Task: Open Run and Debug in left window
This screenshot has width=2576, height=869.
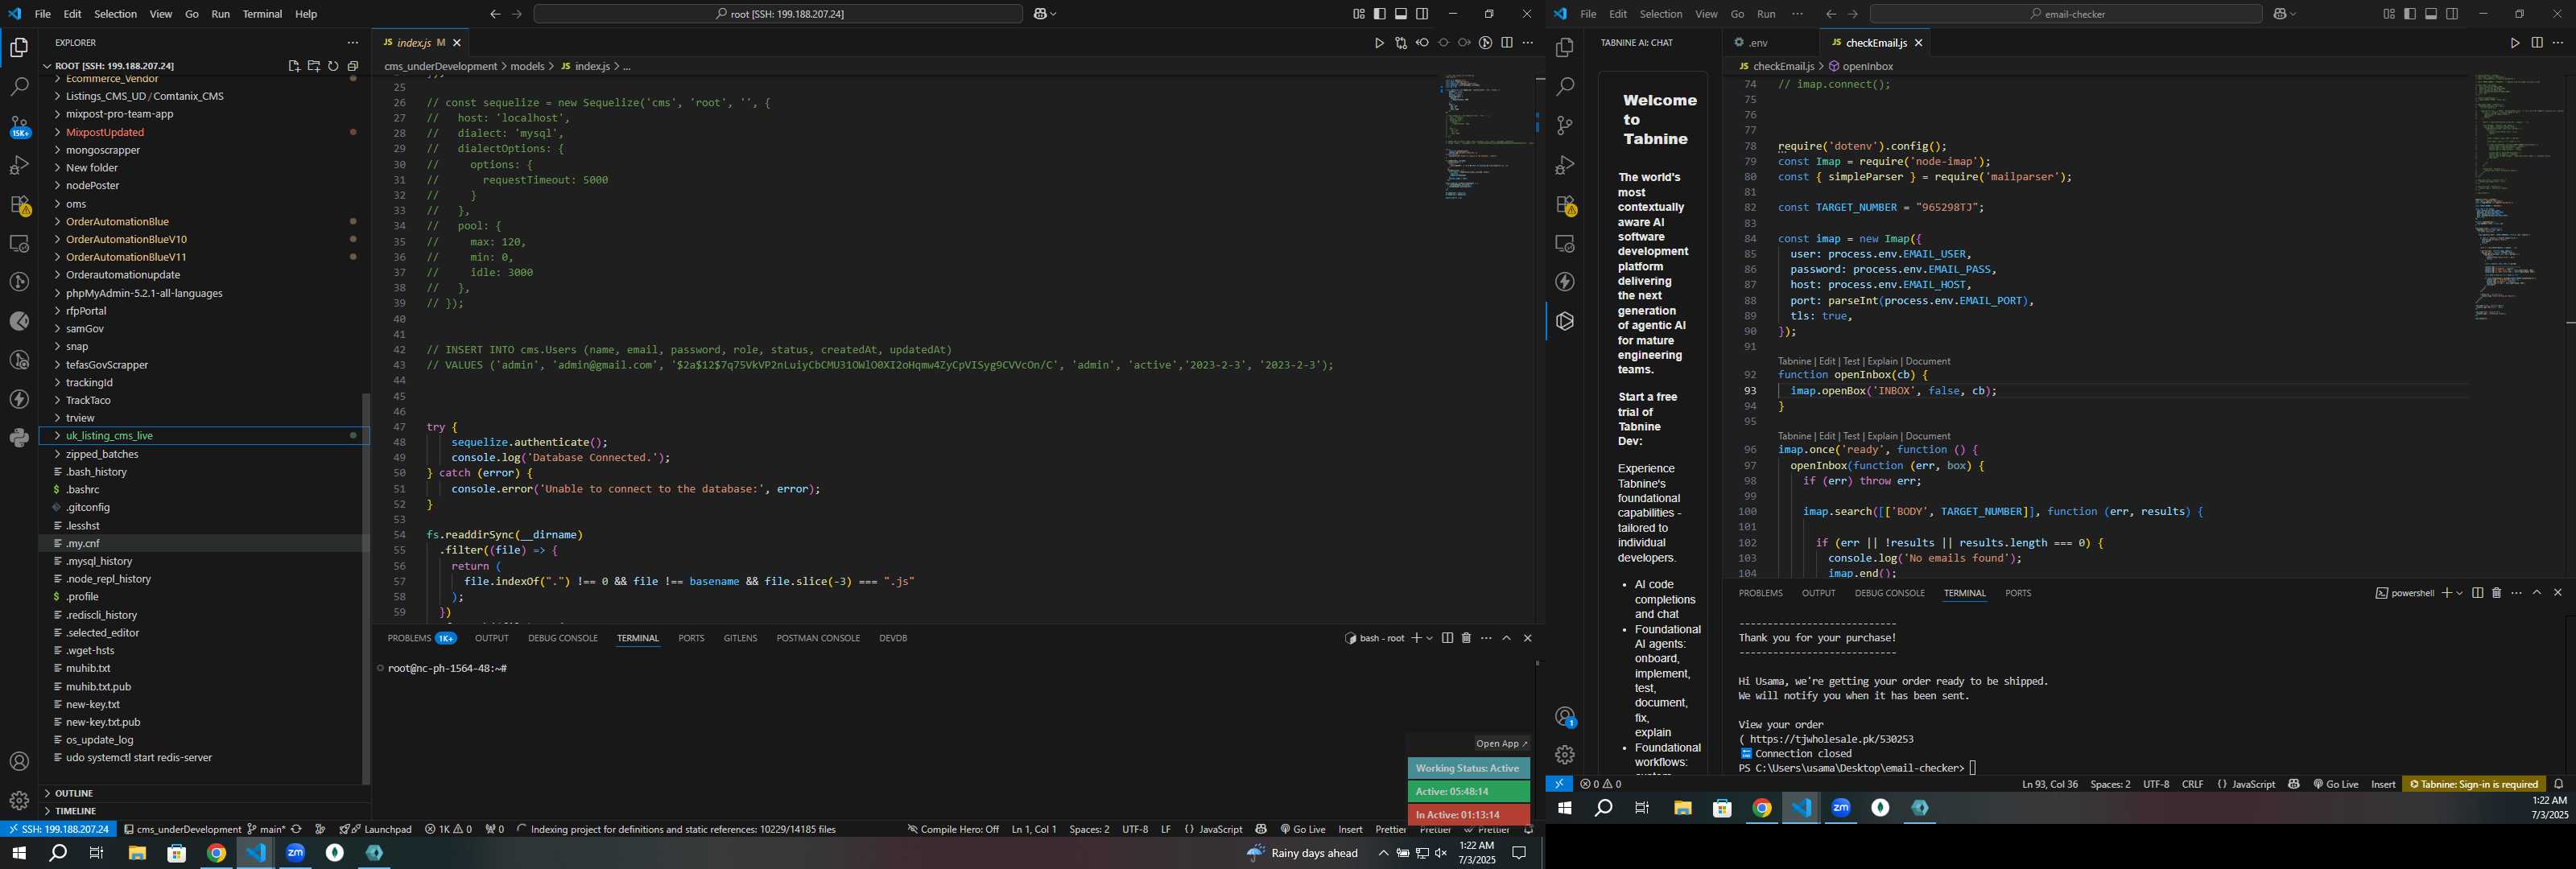Action: [19, 165]
